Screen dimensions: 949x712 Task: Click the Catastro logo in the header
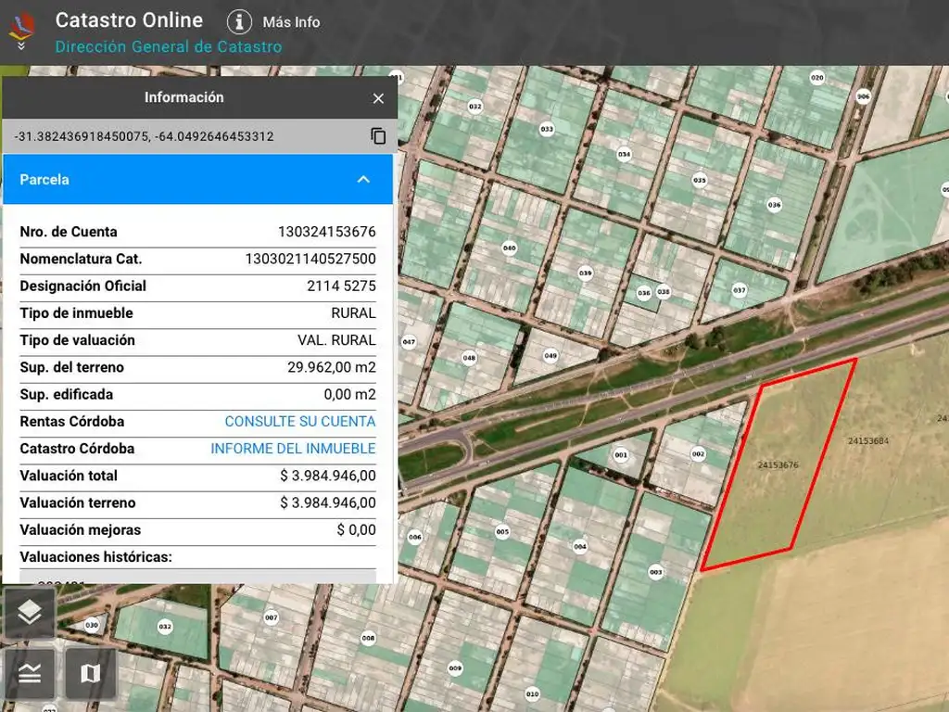point(21,22)
